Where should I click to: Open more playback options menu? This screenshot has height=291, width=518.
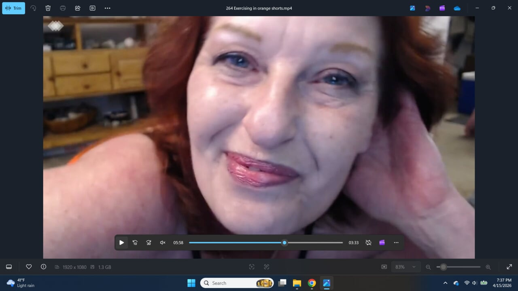coord(396,242)
